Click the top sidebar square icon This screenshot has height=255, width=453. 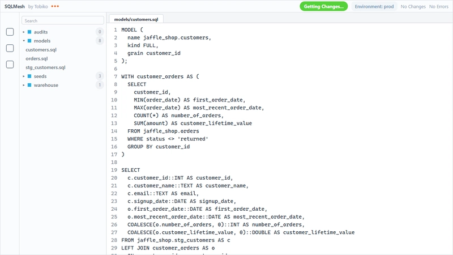click(10, 32)
